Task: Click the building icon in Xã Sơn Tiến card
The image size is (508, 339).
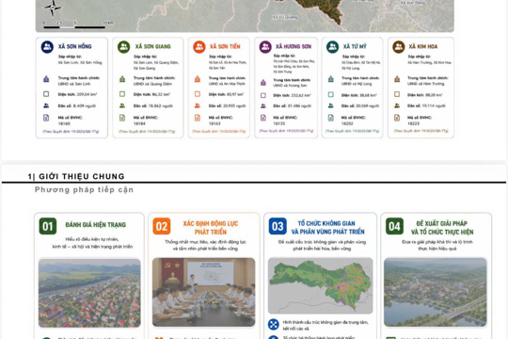Action: tap(198, 79)
